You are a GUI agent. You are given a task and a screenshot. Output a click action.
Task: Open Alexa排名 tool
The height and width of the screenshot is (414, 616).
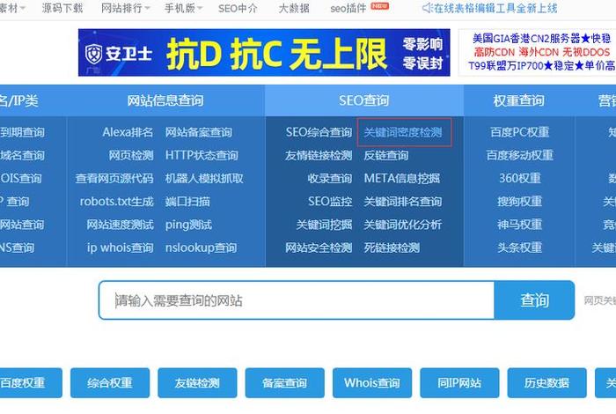(x=128, y=132)
